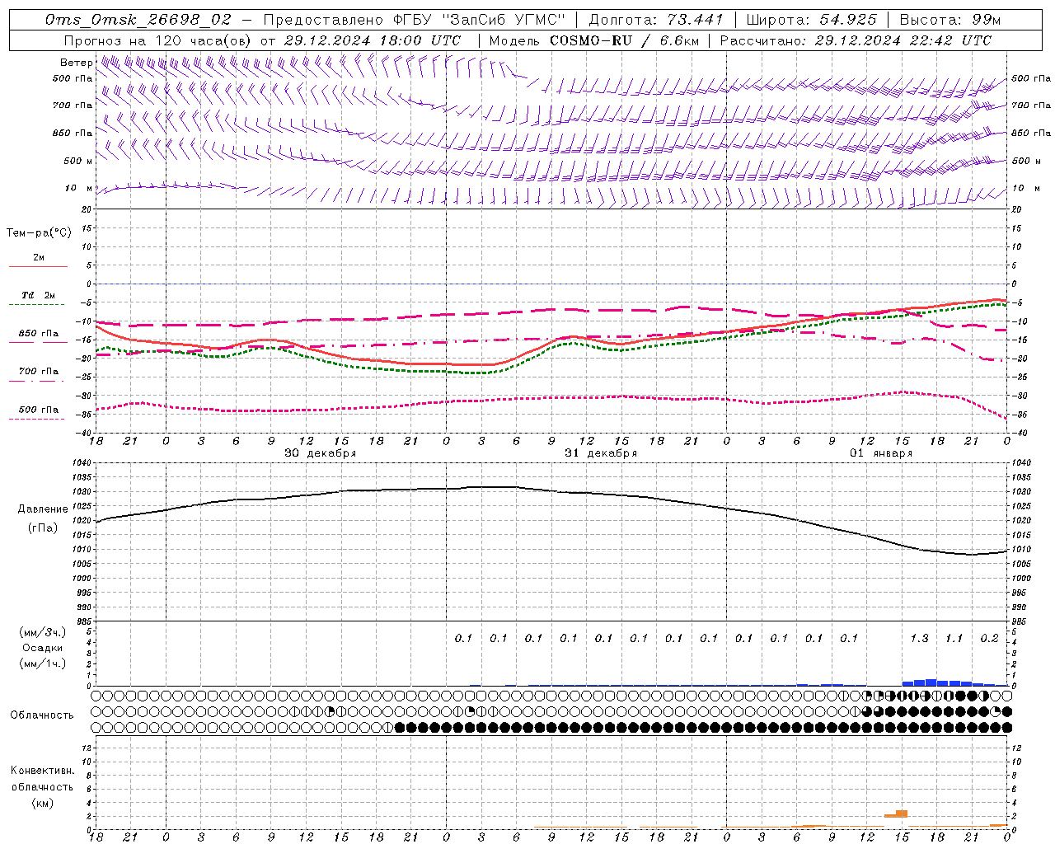1055x844 pixels.
Task: Click the 30 декабря date label
Action: click(321, 453)
